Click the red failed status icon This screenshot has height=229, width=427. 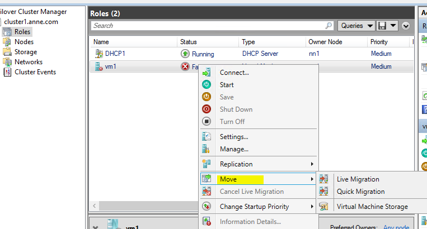point(185,66)
